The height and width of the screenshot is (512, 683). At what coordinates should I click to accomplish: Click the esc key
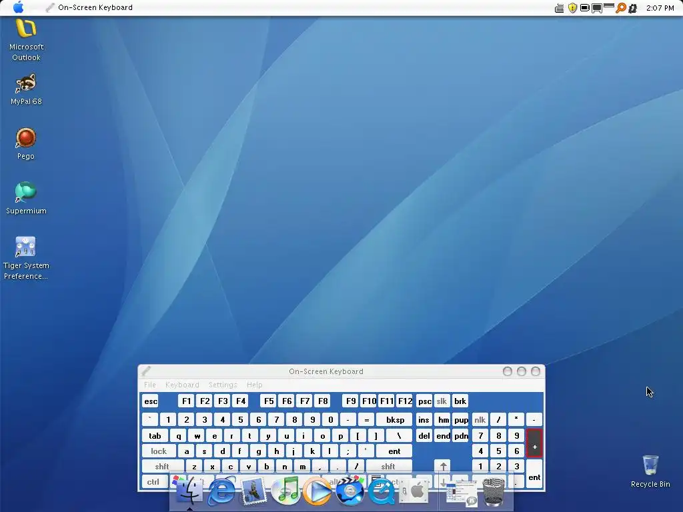point(151,401)
